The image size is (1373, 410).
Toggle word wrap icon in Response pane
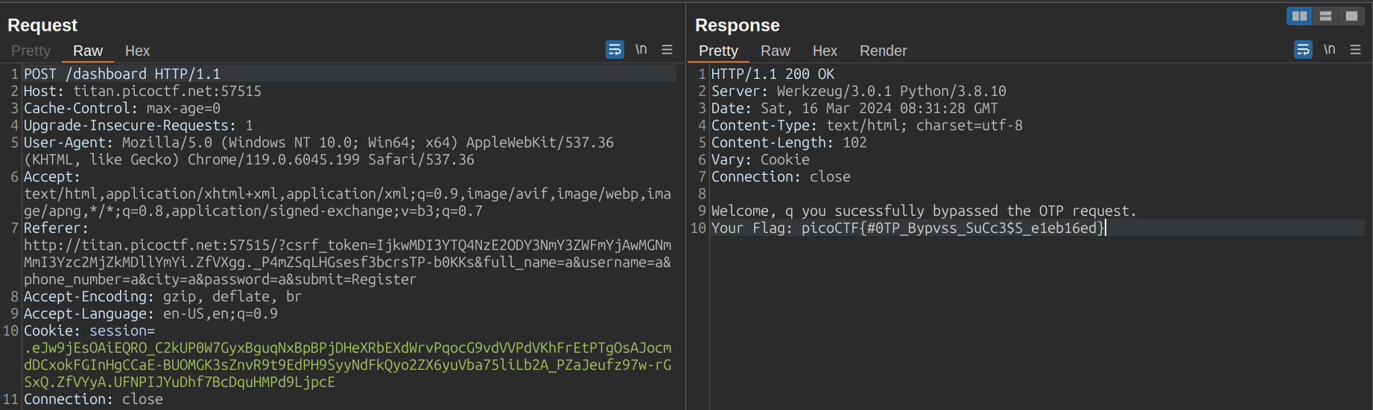coord(1303,50)
